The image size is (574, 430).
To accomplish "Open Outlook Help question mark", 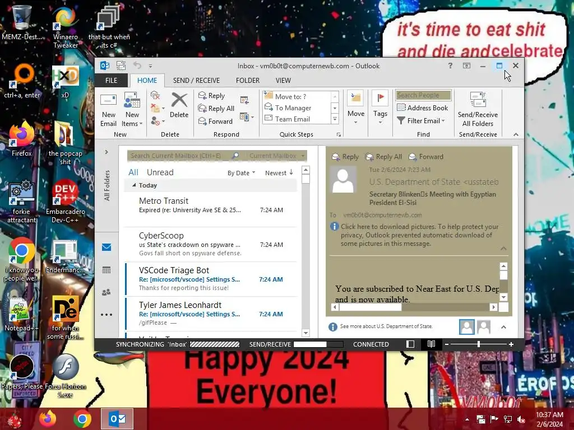I will [x=450, y=66].
